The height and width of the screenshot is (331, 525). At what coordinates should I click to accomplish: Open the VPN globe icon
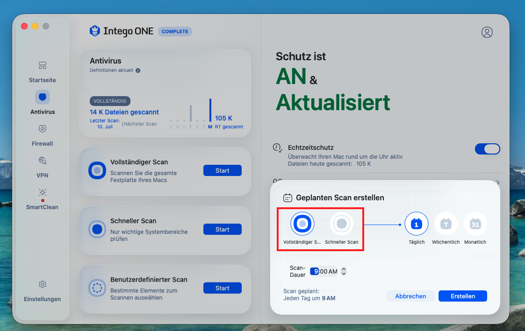point(43,161)
